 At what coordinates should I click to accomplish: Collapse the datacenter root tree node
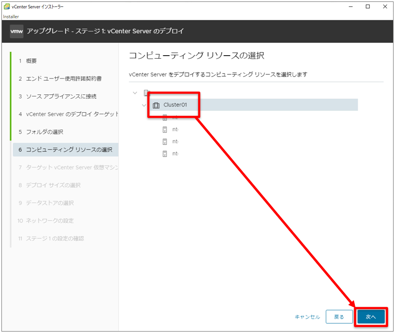pos(135,93)
